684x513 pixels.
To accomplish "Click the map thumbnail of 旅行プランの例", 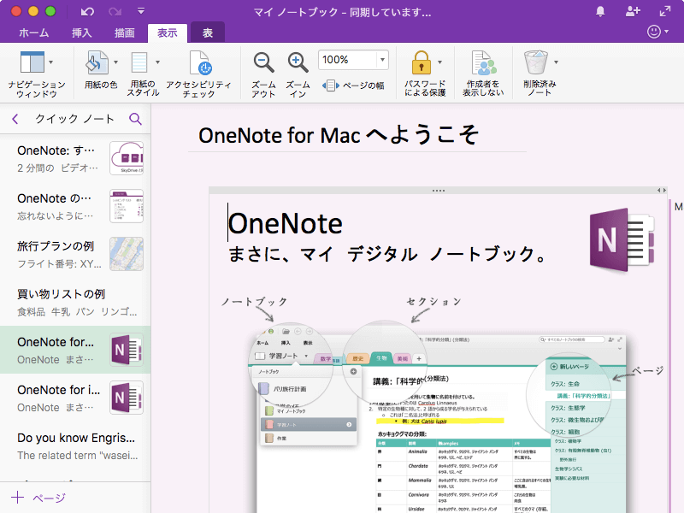I will click(127, 254).
